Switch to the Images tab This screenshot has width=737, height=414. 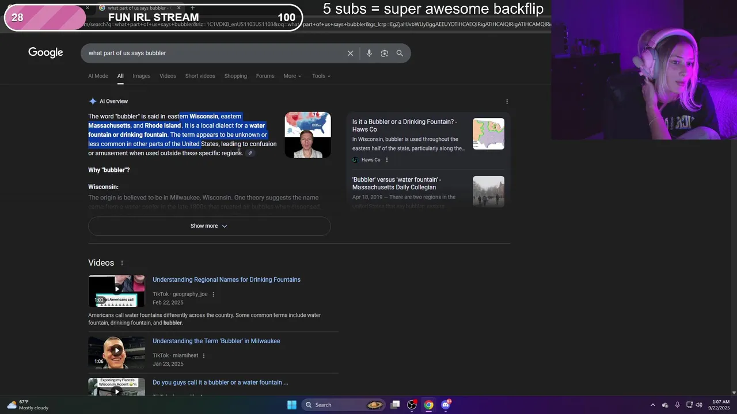point(141,76)
